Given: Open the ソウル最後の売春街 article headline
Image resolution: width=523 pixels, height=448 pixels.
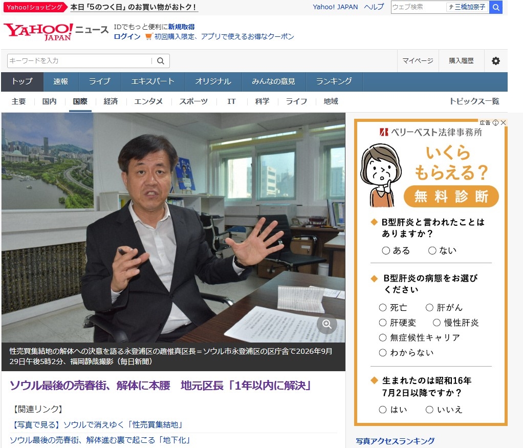Looking at the screenshot, I should (x=161, y=386).
